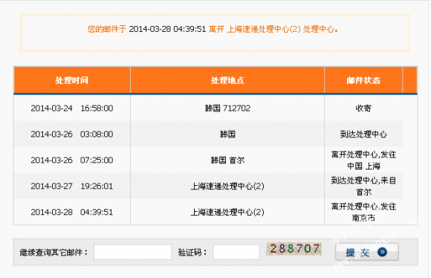The width and height of the screenshot is (431, 278).
Task: Select the 2014-03-24 16:58:00 time cell
Action: pyautogui.click(x=72, y=108)
